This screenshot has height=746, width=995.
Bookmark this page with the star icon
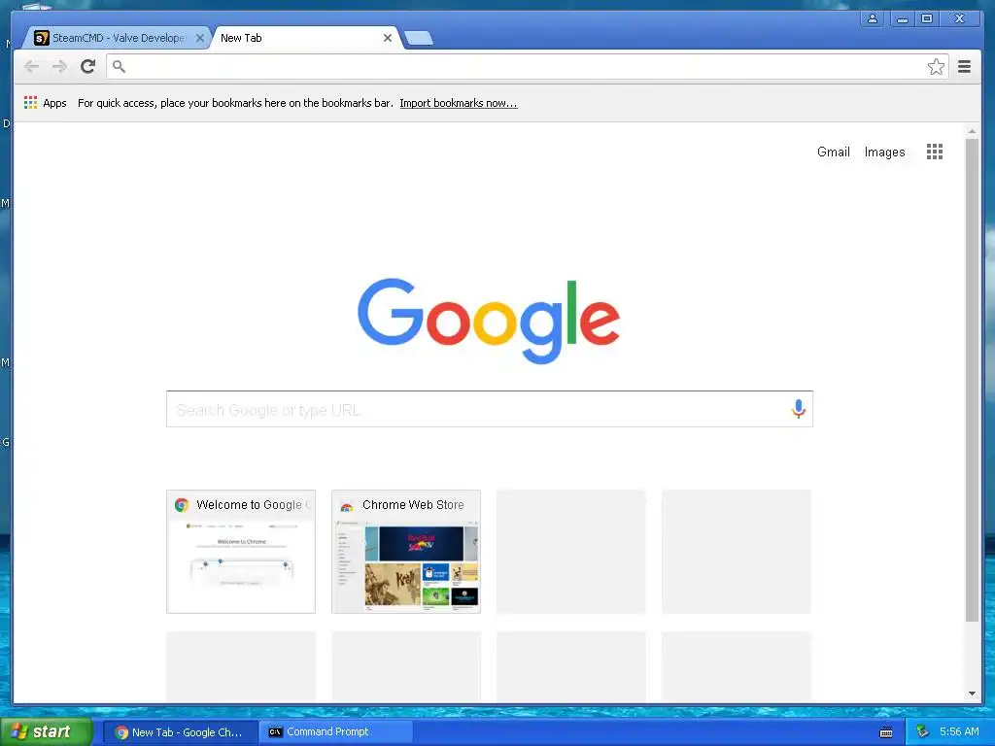point(936,67)
